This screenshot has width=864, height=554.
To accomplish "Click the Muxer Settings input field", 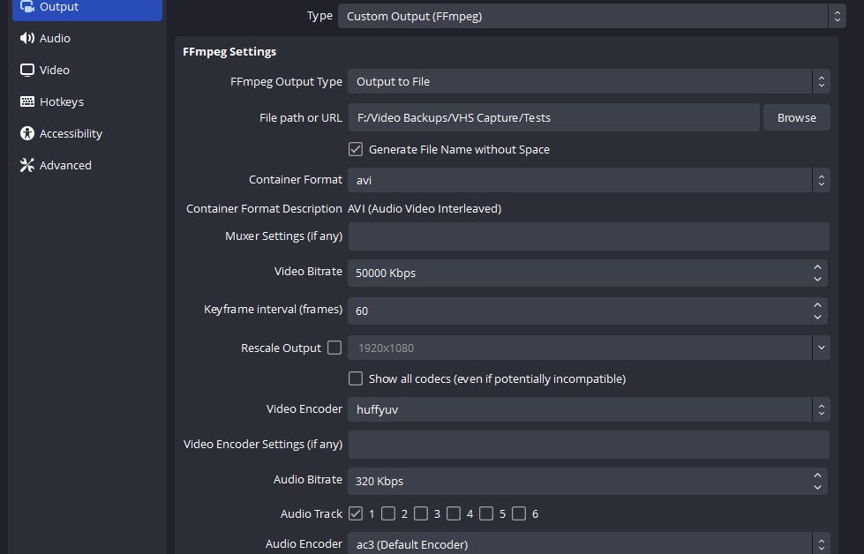I will point(588,236).
